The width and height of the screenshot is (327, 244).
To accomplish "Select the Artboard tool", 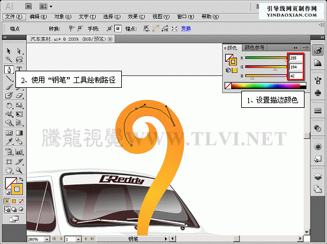I will point(8,161).
